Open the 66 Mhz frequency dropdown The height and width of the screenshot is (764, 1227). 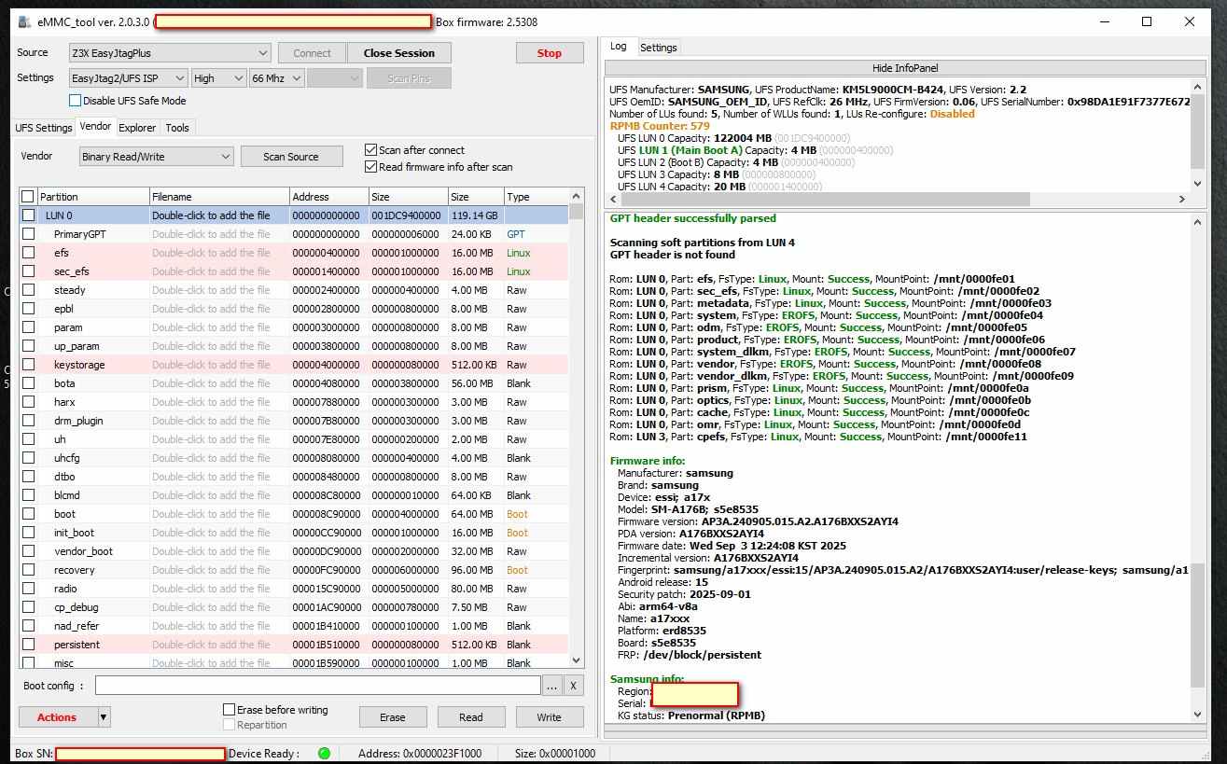tap(276, 78)
